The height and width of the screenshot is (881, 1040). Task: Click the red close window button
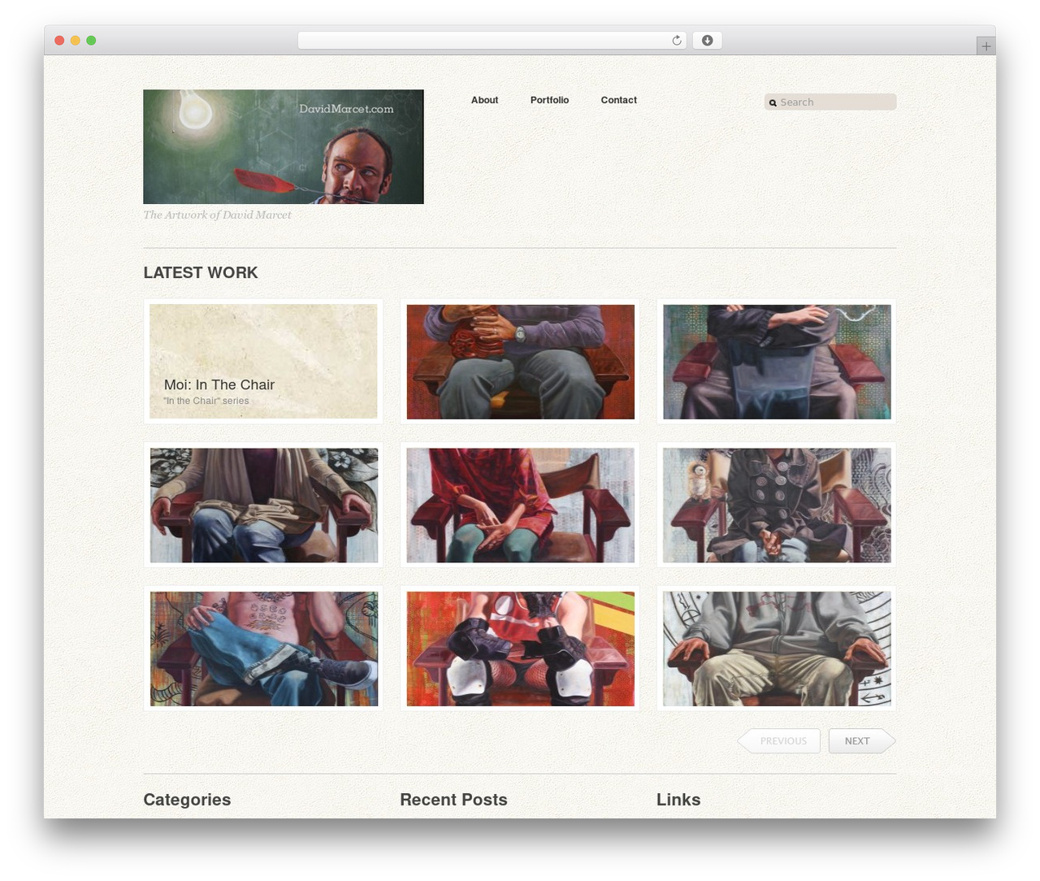pos(59,41)
